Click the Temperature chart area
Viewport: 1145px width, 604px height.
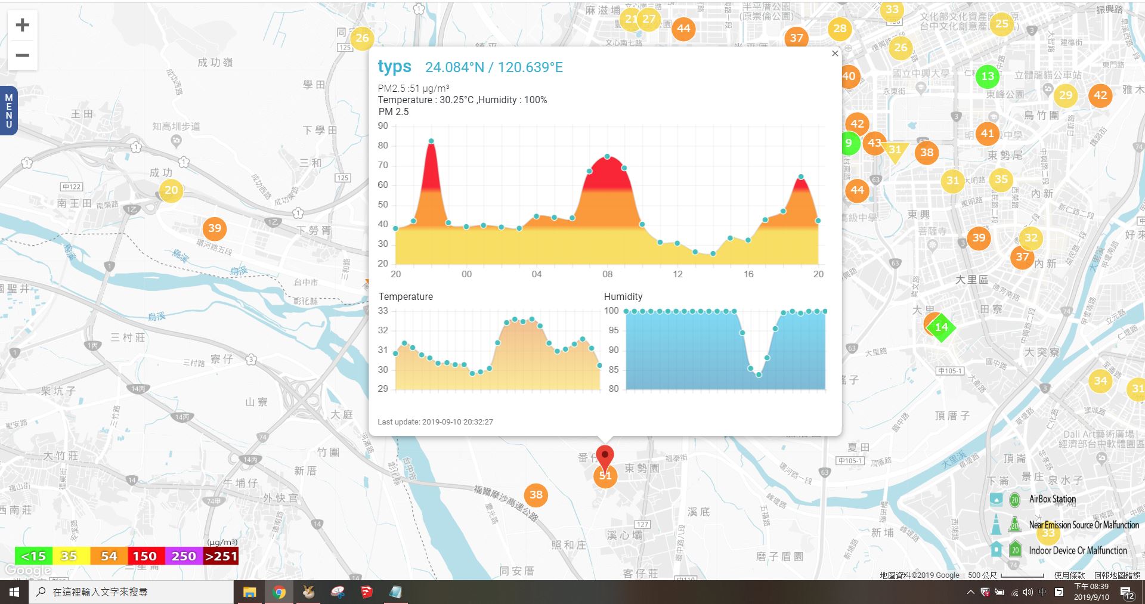pos(497,349)
